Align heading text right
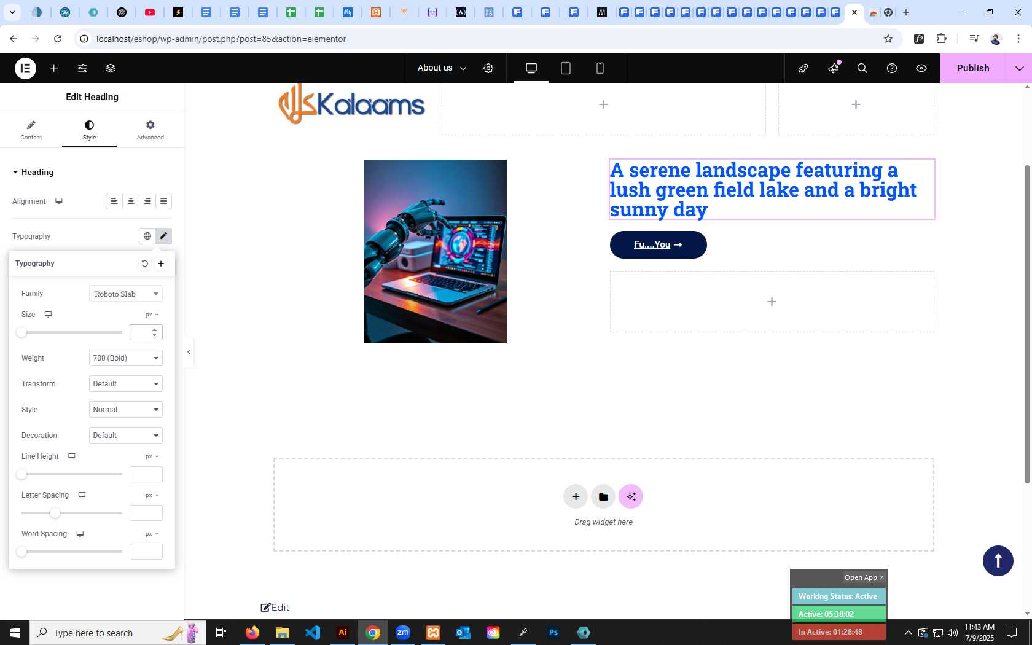The height and width of the screenshot is (645, 1032). tap(147, 201)
